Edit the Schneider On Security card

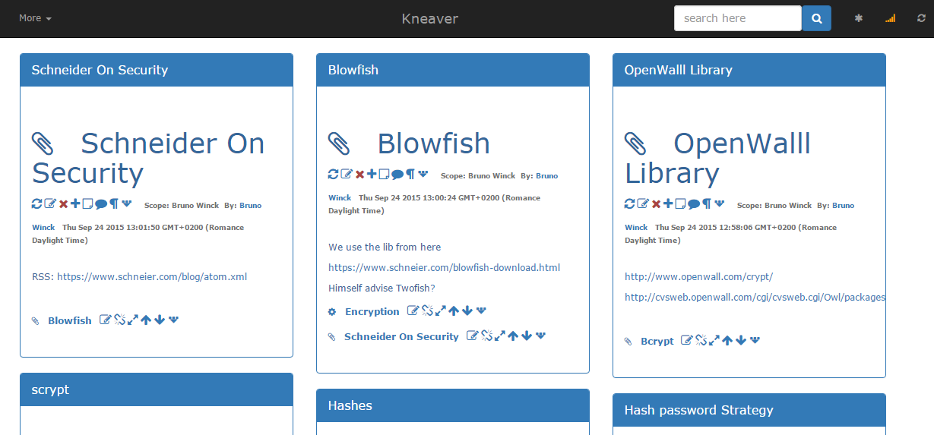click(x=50, y=203)
